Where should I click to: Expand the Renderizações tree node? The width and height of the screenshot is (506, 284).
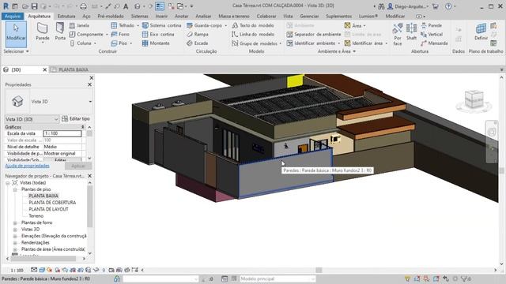[x=15, y=242]
